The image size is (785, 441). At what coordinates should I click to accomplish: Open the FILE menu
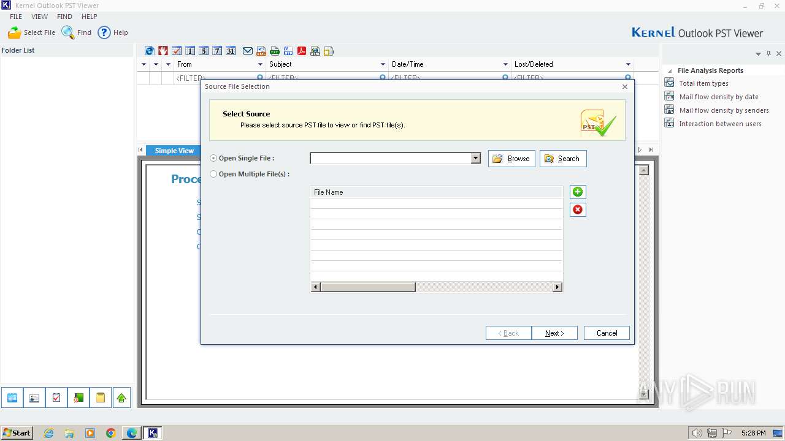point(16,17)
